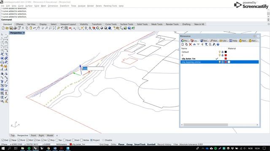
Task: Click the gumball distance input field in viewport
Action: pyautogui.click(x=93, y=68)
